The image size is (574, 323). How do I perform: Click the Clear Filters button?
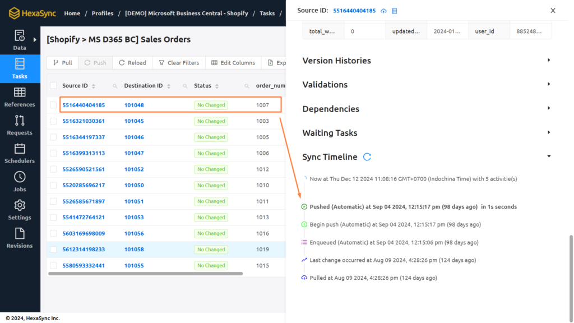pyautogui.click(x=178, y=62)
